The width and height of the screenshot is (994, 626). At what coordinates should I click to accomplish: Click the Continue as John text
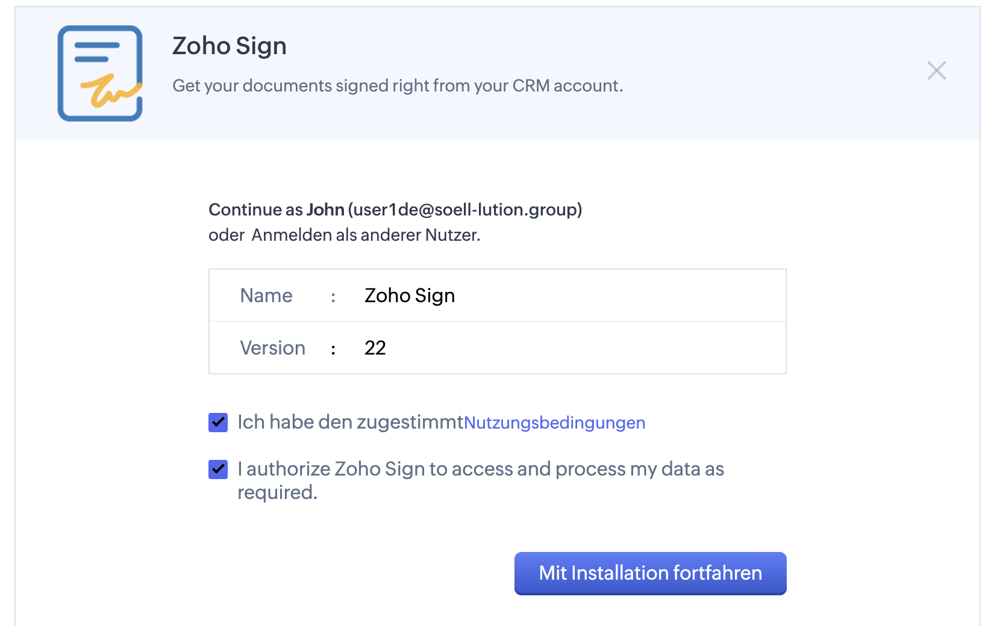277,209
